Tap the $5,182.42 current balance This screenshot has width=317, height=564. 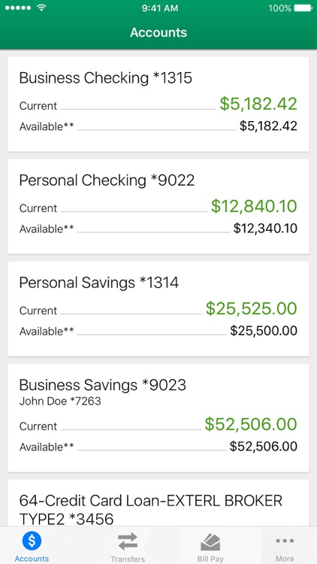(x=258, y=104)
